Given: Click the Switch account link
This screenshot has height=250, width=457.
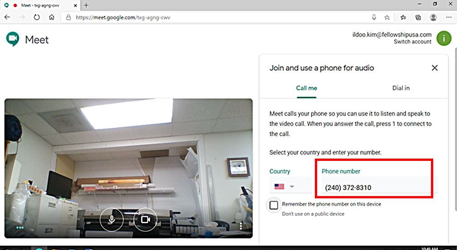Looking at the screenshot, I should (x=412, y=42).
